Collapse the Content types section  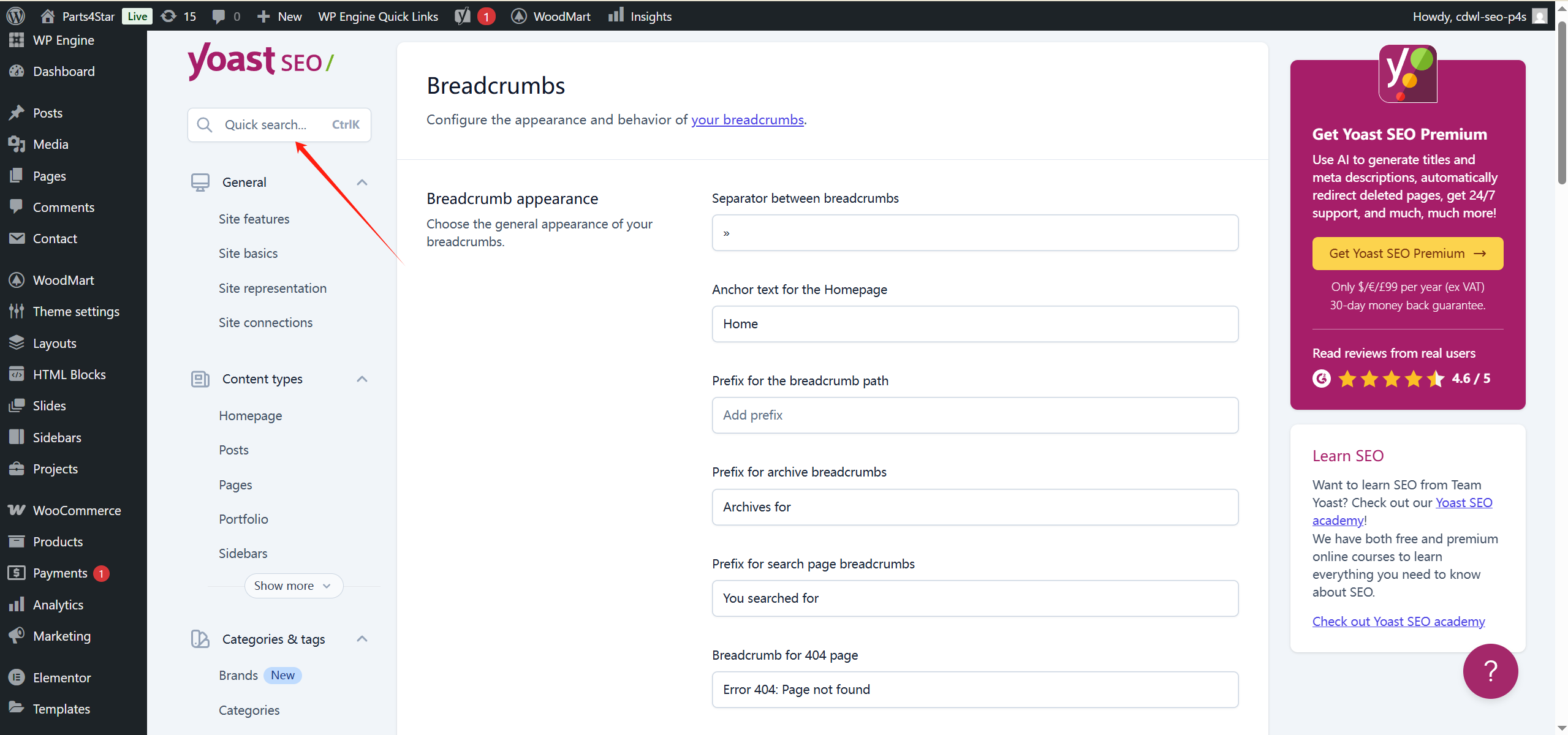pos(362,379)
